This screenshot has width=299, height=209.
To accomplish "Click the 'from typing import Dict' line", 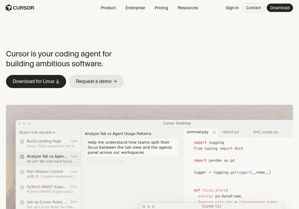I will (x=219, y=148).
